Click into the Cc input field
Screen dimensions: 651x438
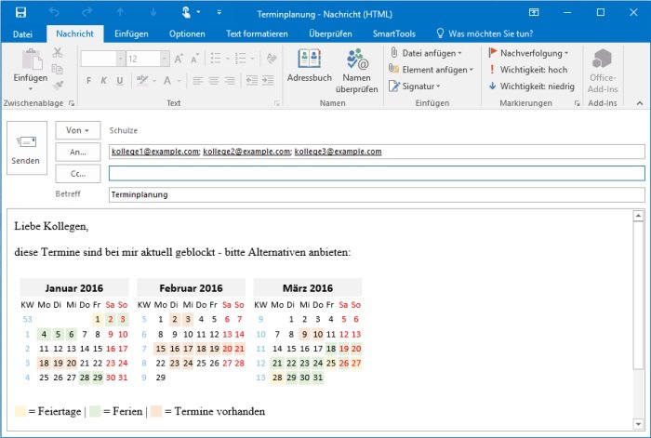377,174
